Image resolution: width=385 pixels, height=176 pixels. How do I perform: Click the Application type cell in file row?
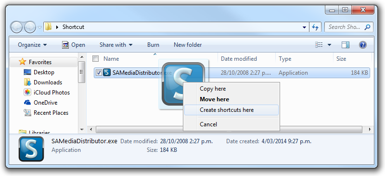[293, 73]
